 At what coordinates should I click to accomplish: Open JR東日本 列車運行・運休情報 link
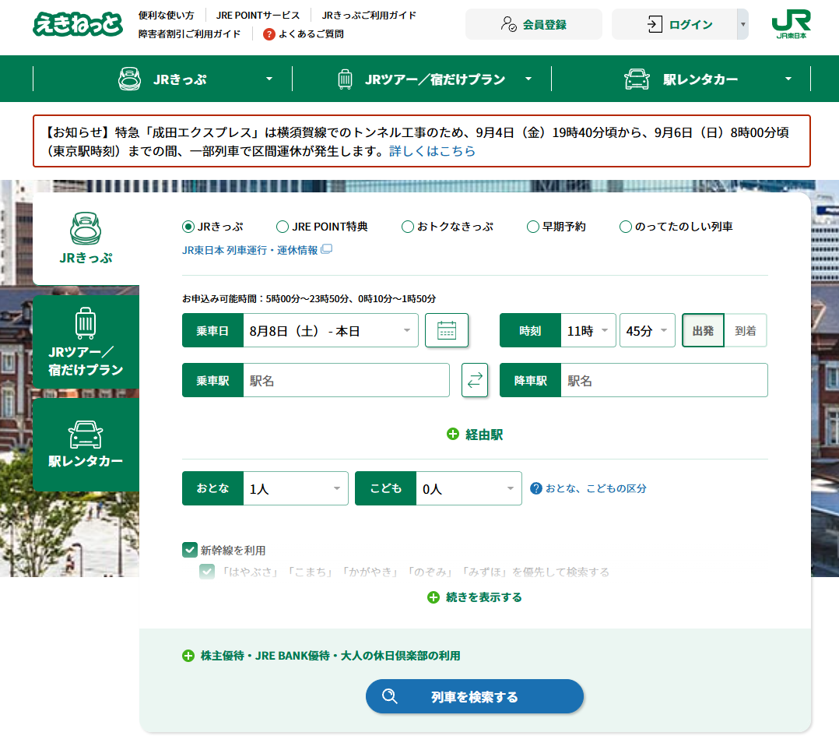(x=250, y=250)
